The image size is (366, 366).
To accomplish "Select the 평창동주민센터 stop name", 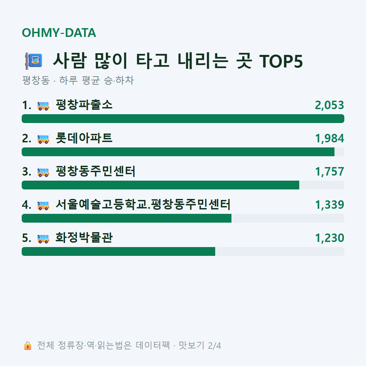I will 96,171.
